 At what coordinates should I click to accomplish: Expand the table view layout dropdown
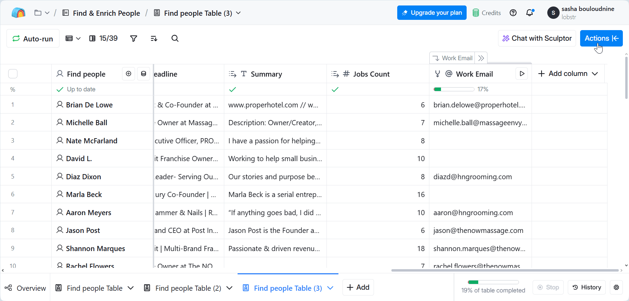[x=73, y=38]
